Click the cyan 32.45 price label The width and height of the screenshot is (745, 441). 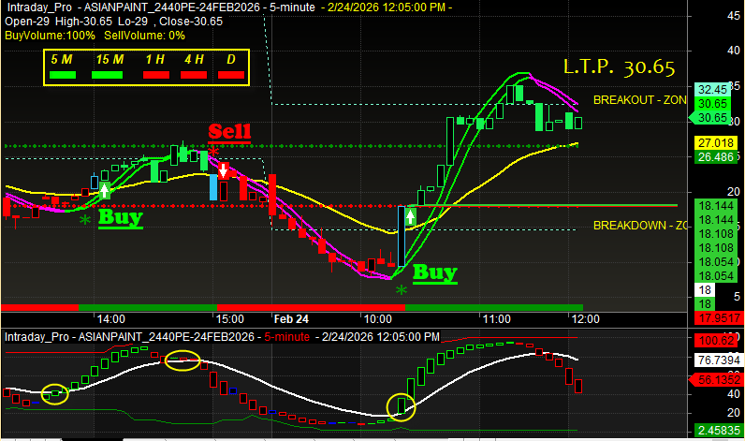point(712,89)
